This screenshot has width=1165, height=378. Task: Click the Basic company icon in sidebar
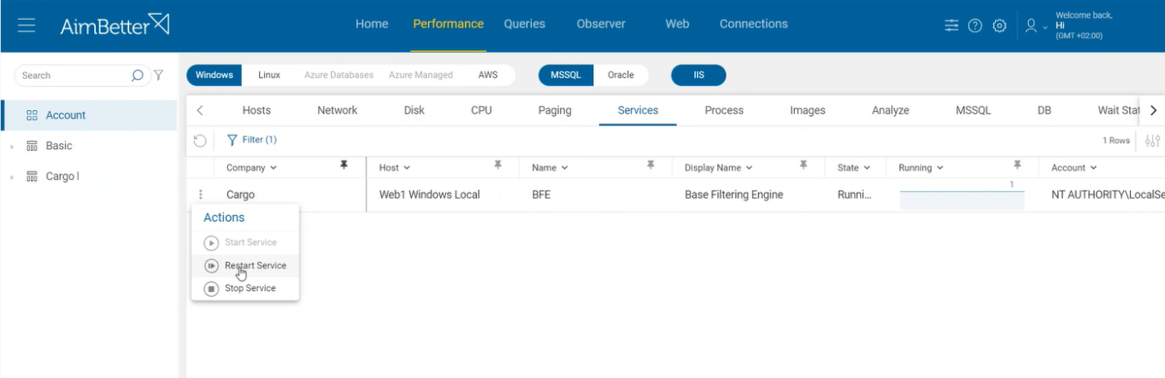(x=32, y=146)
